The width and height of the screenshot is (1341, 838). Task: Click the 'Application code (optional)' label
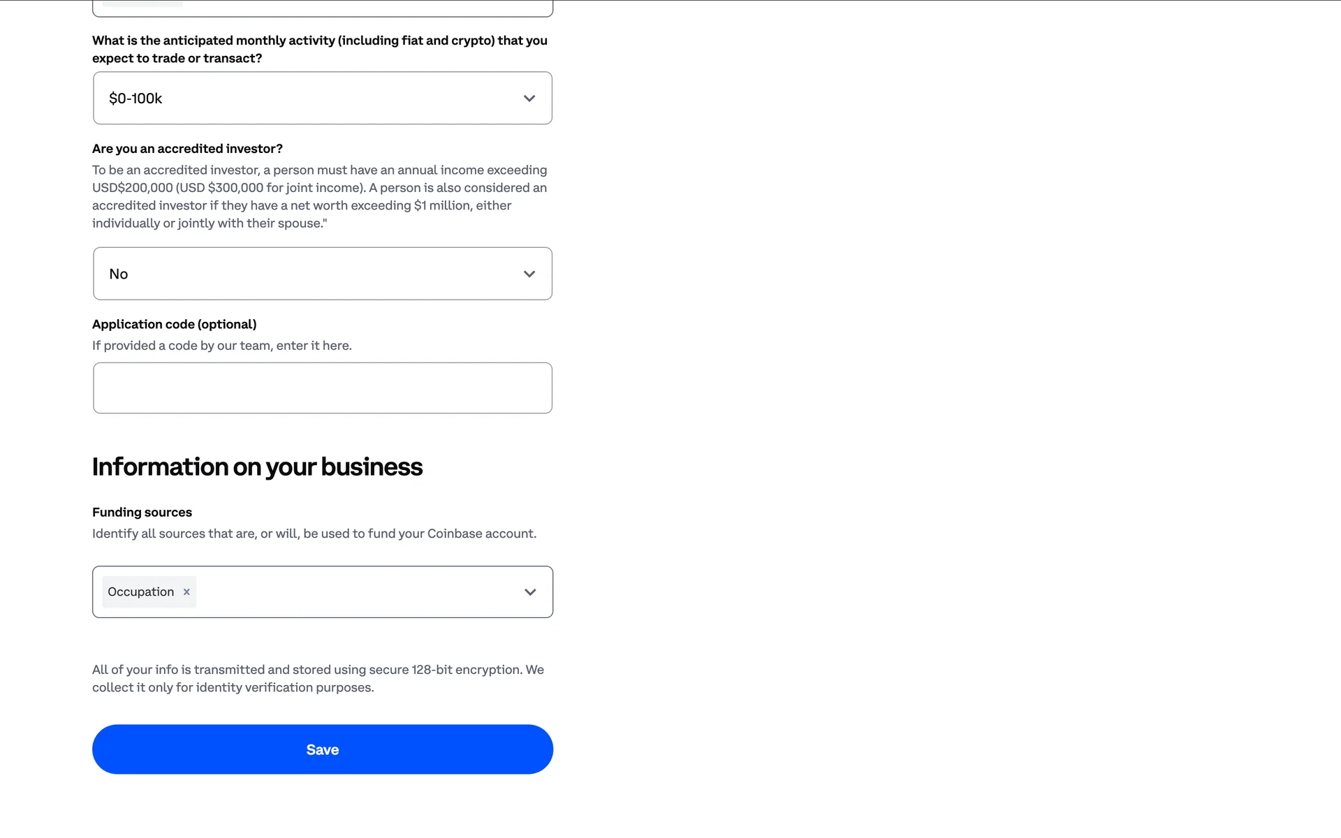coord(174,325)
